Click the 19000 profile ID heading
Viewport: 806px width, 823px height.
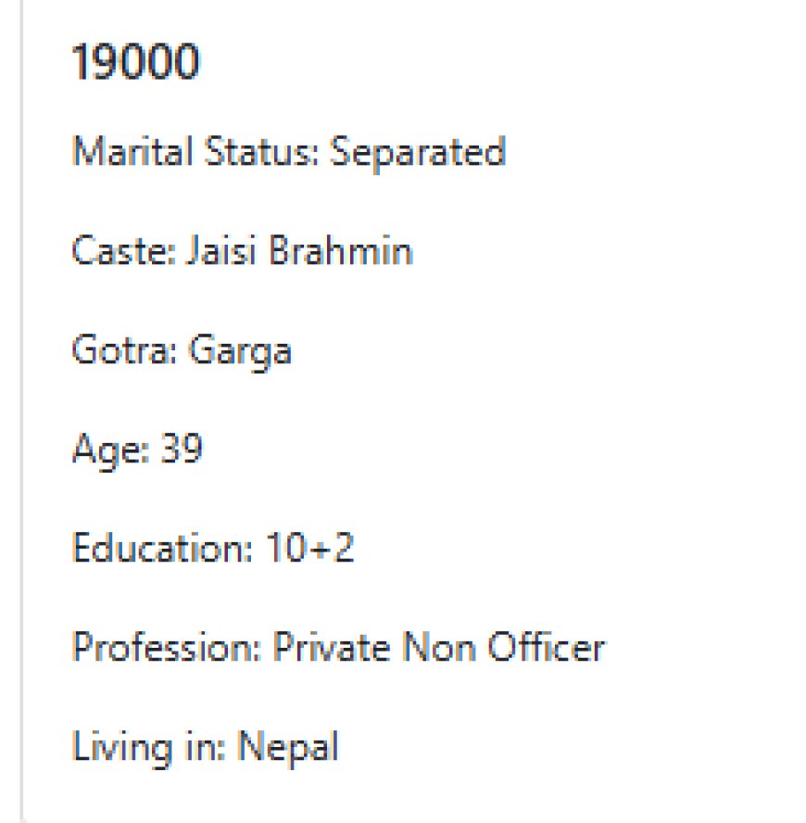[135, 62]
